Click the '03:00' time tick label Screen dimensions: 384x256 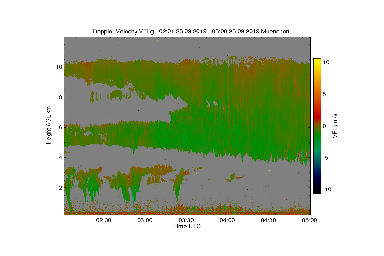click(145, 220)
